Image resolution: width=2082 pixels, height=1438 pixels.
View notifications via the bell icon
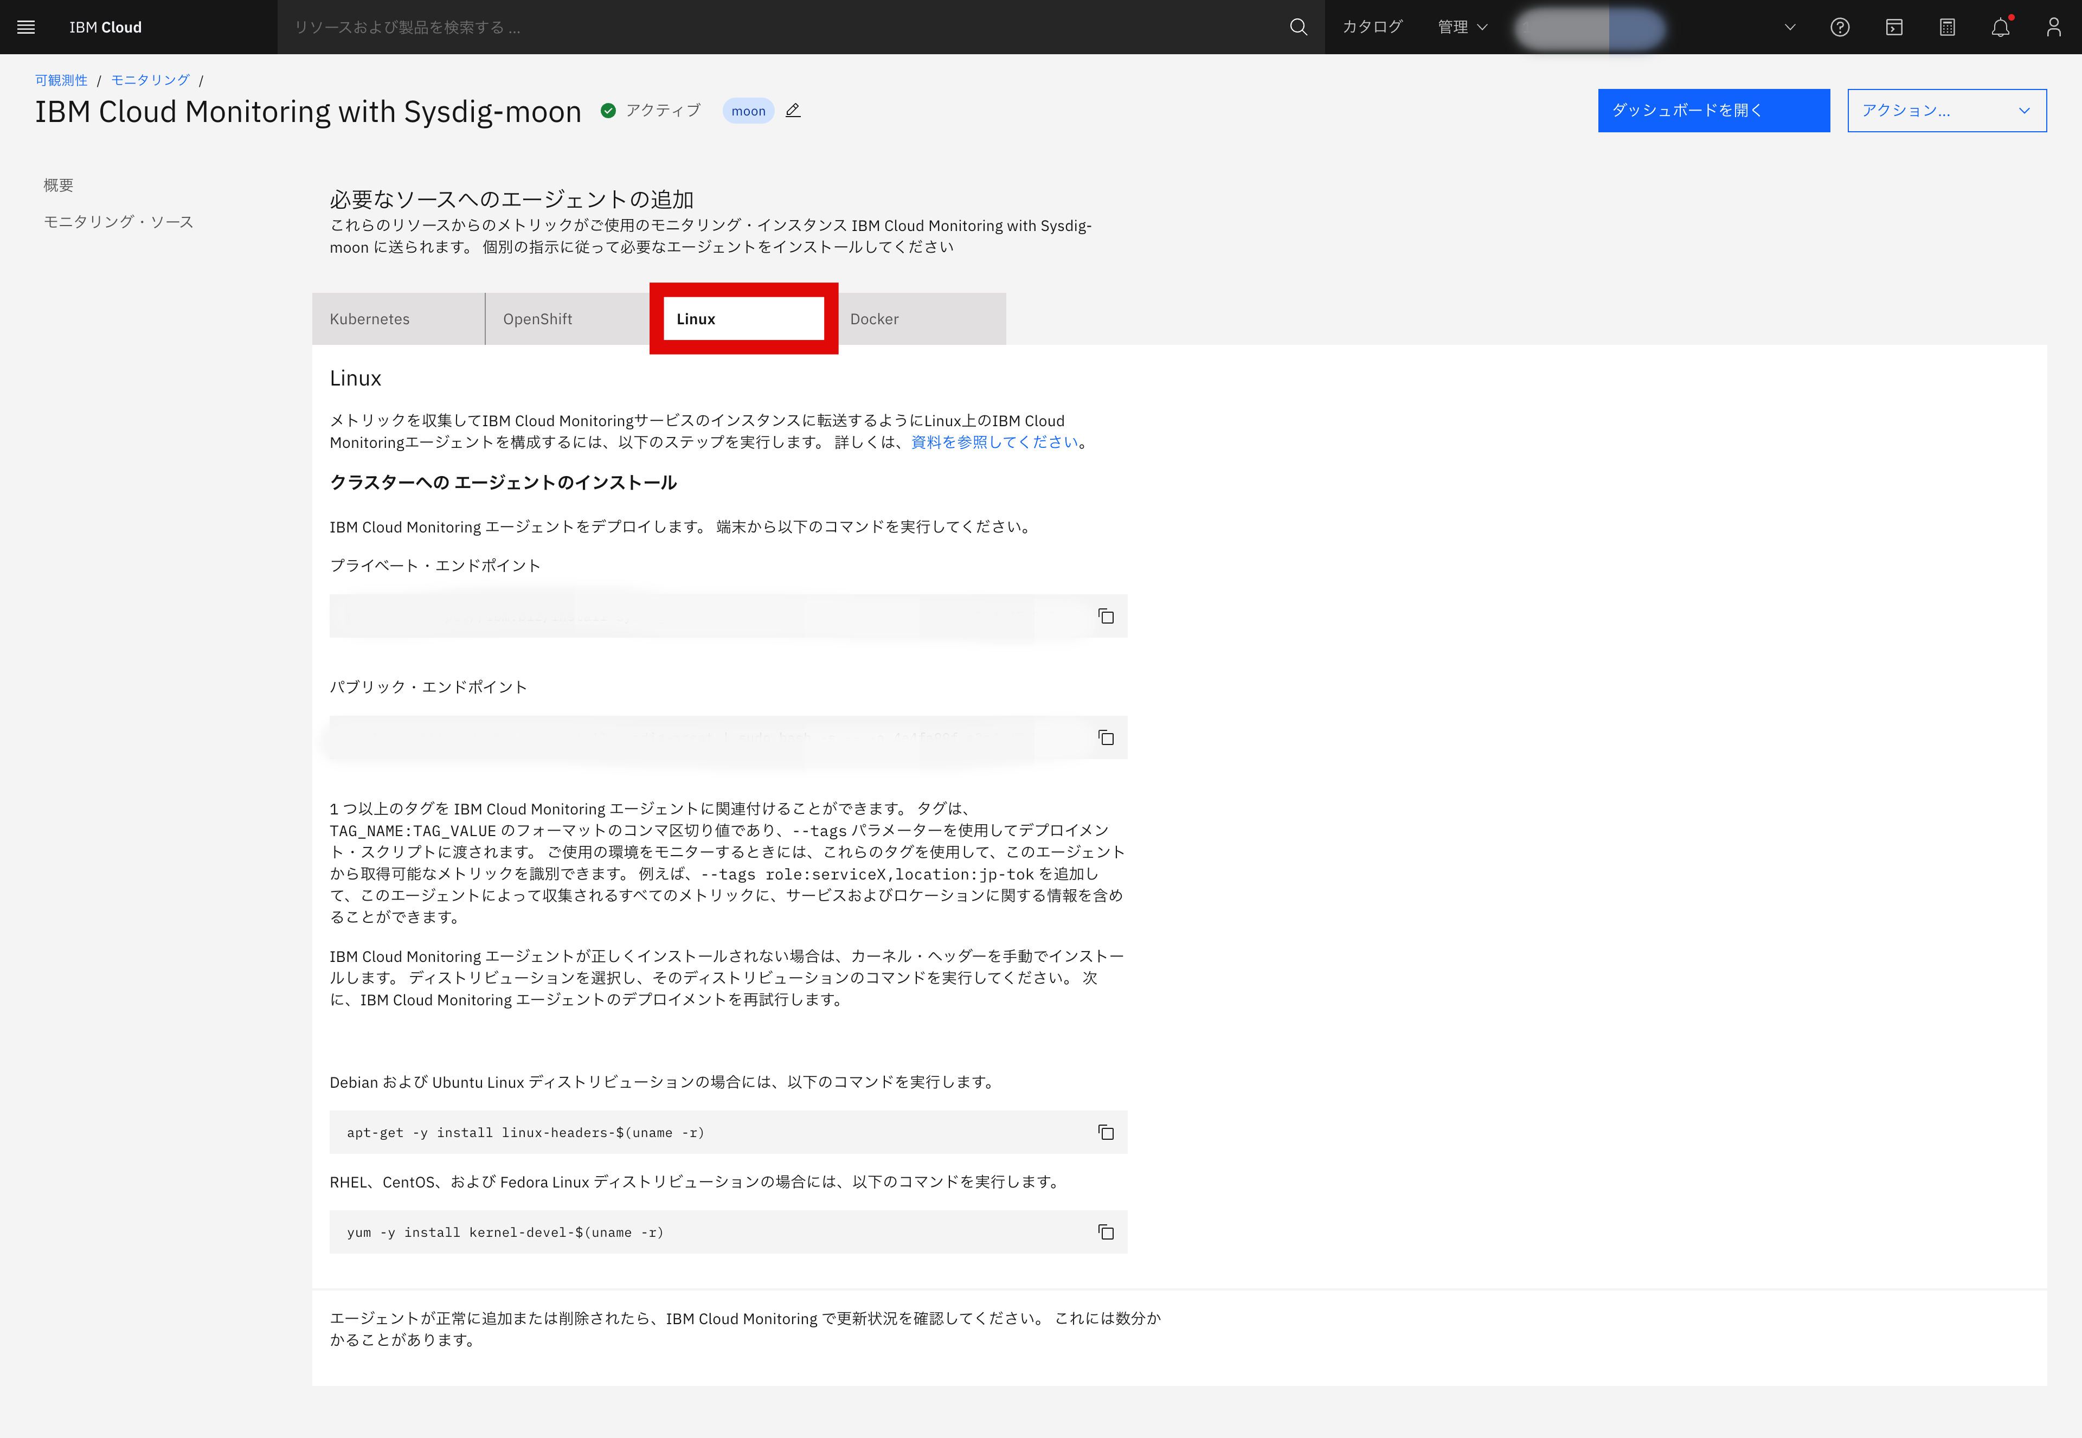[1999, 27]
